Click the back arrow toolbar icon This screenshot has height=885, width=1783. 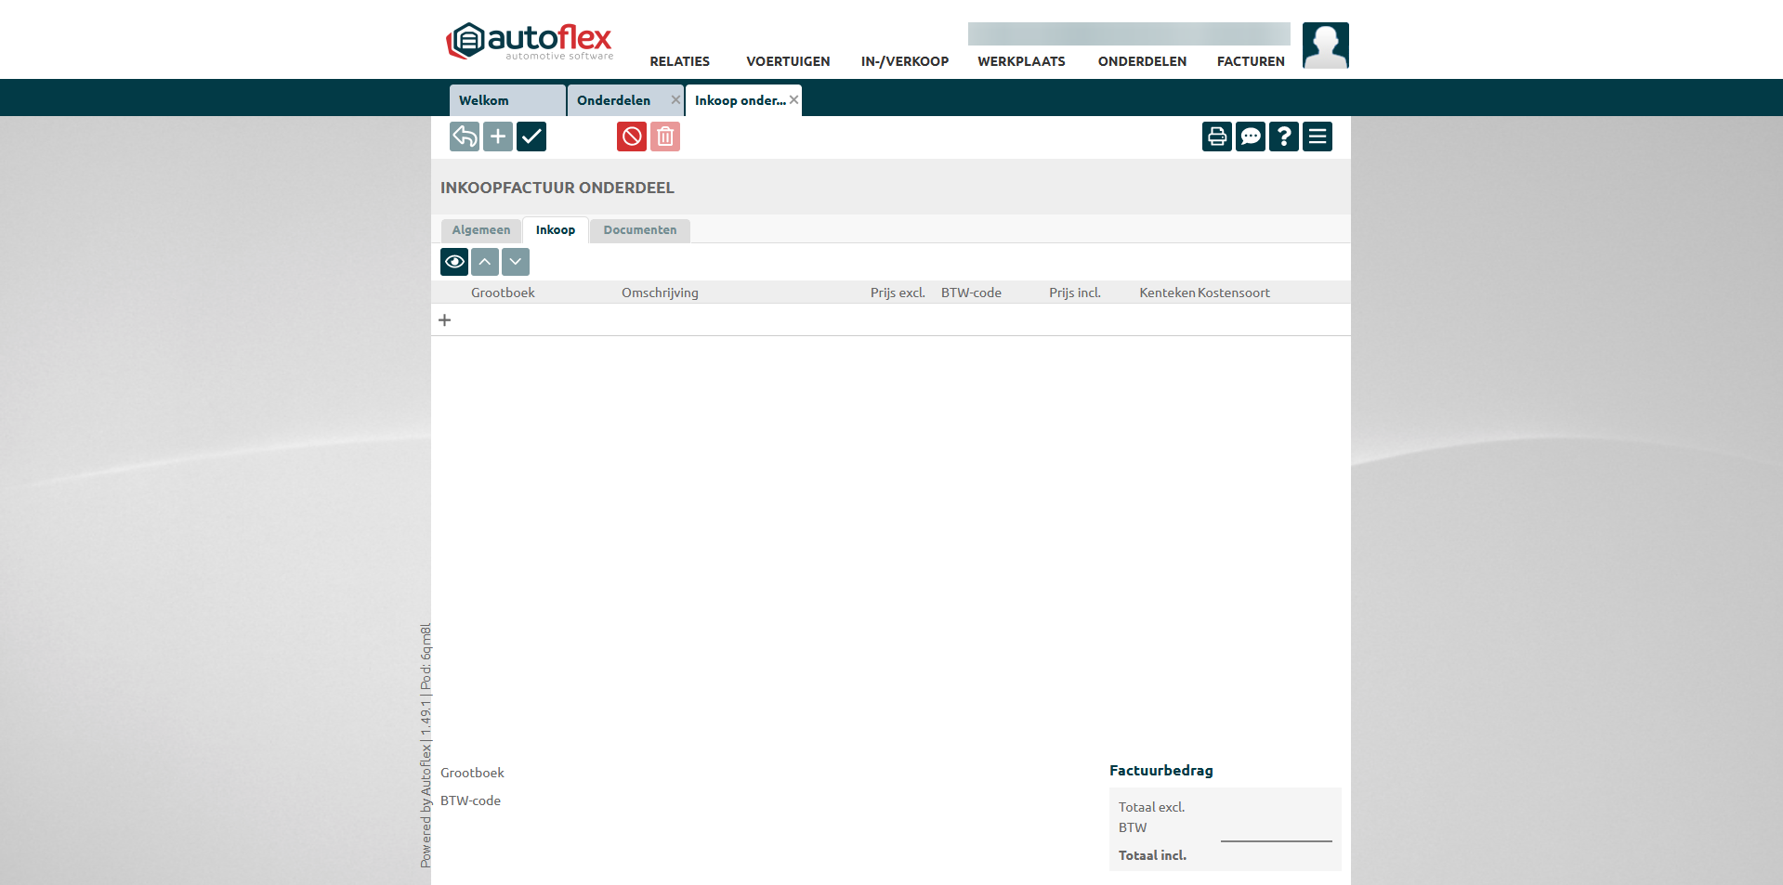point(465,137)
